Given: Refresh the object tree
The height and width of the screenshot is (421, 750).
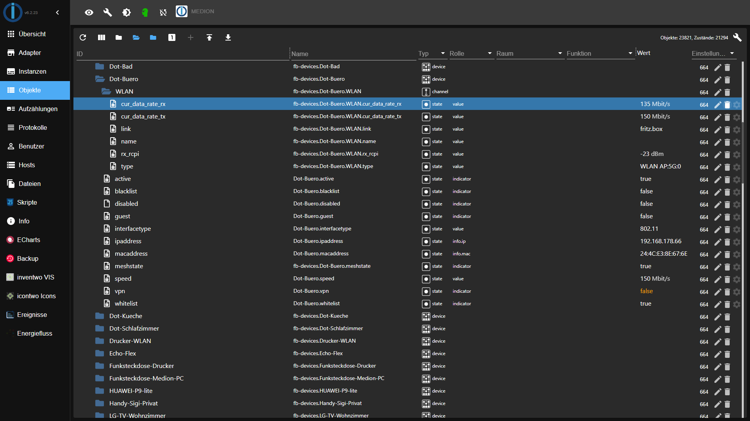Looking at the screenshot, I should 83,37.
